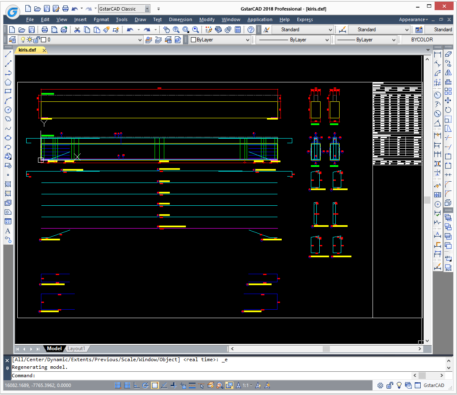Screen dimensions: 457x395
Task: Select the Spline draw tool
Action: tap(8, 128)
